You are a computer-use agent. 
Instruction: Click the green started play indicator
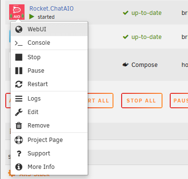coord(32,16)
